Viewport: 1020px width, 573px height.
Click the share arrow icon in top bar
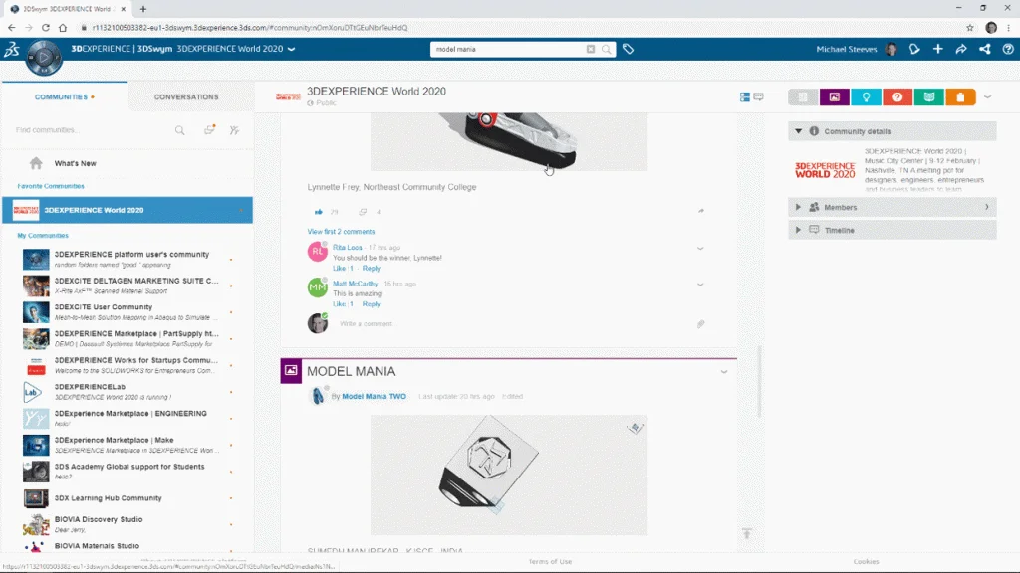[961, 49]
